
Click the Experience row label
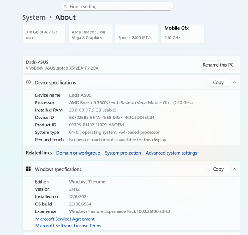click(x=46, y=211)
